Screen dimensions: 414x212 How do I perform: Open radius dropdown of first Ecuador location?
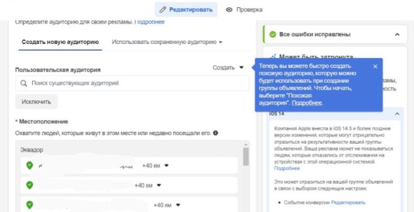[155, 166]
